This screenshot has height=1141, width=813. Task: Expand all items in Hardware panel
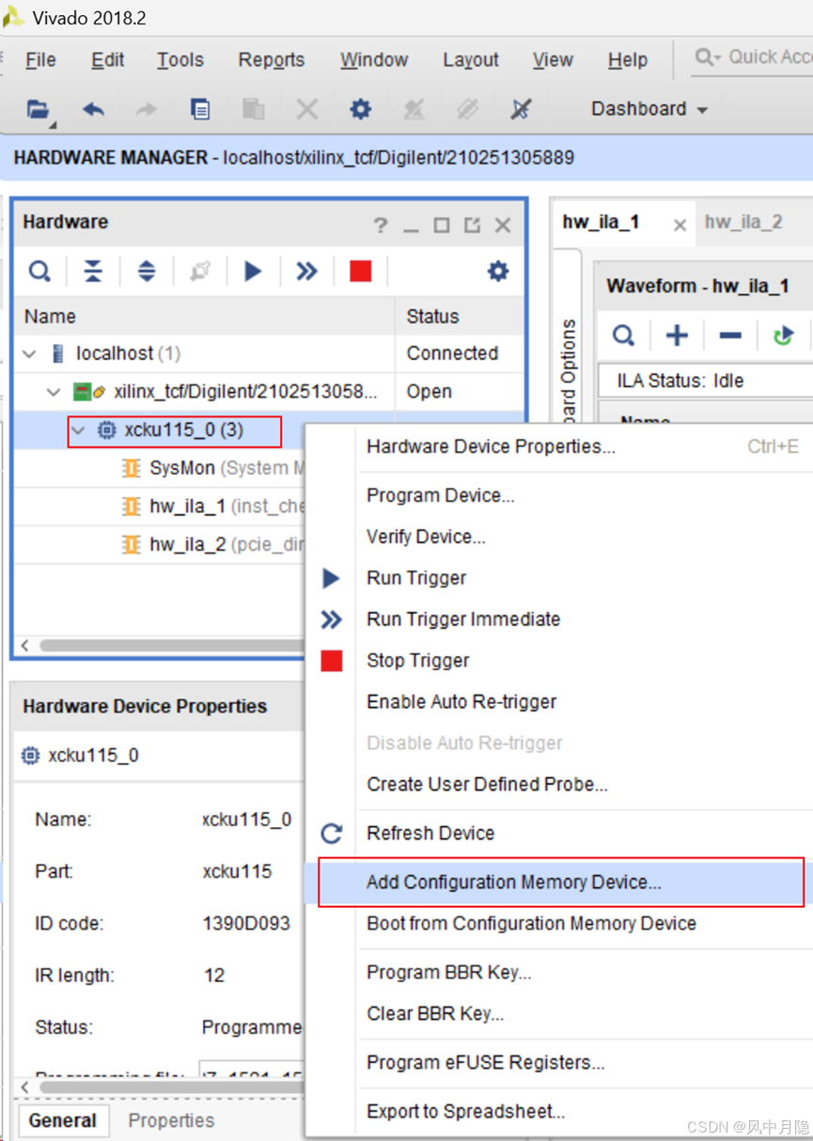point(147,272)
